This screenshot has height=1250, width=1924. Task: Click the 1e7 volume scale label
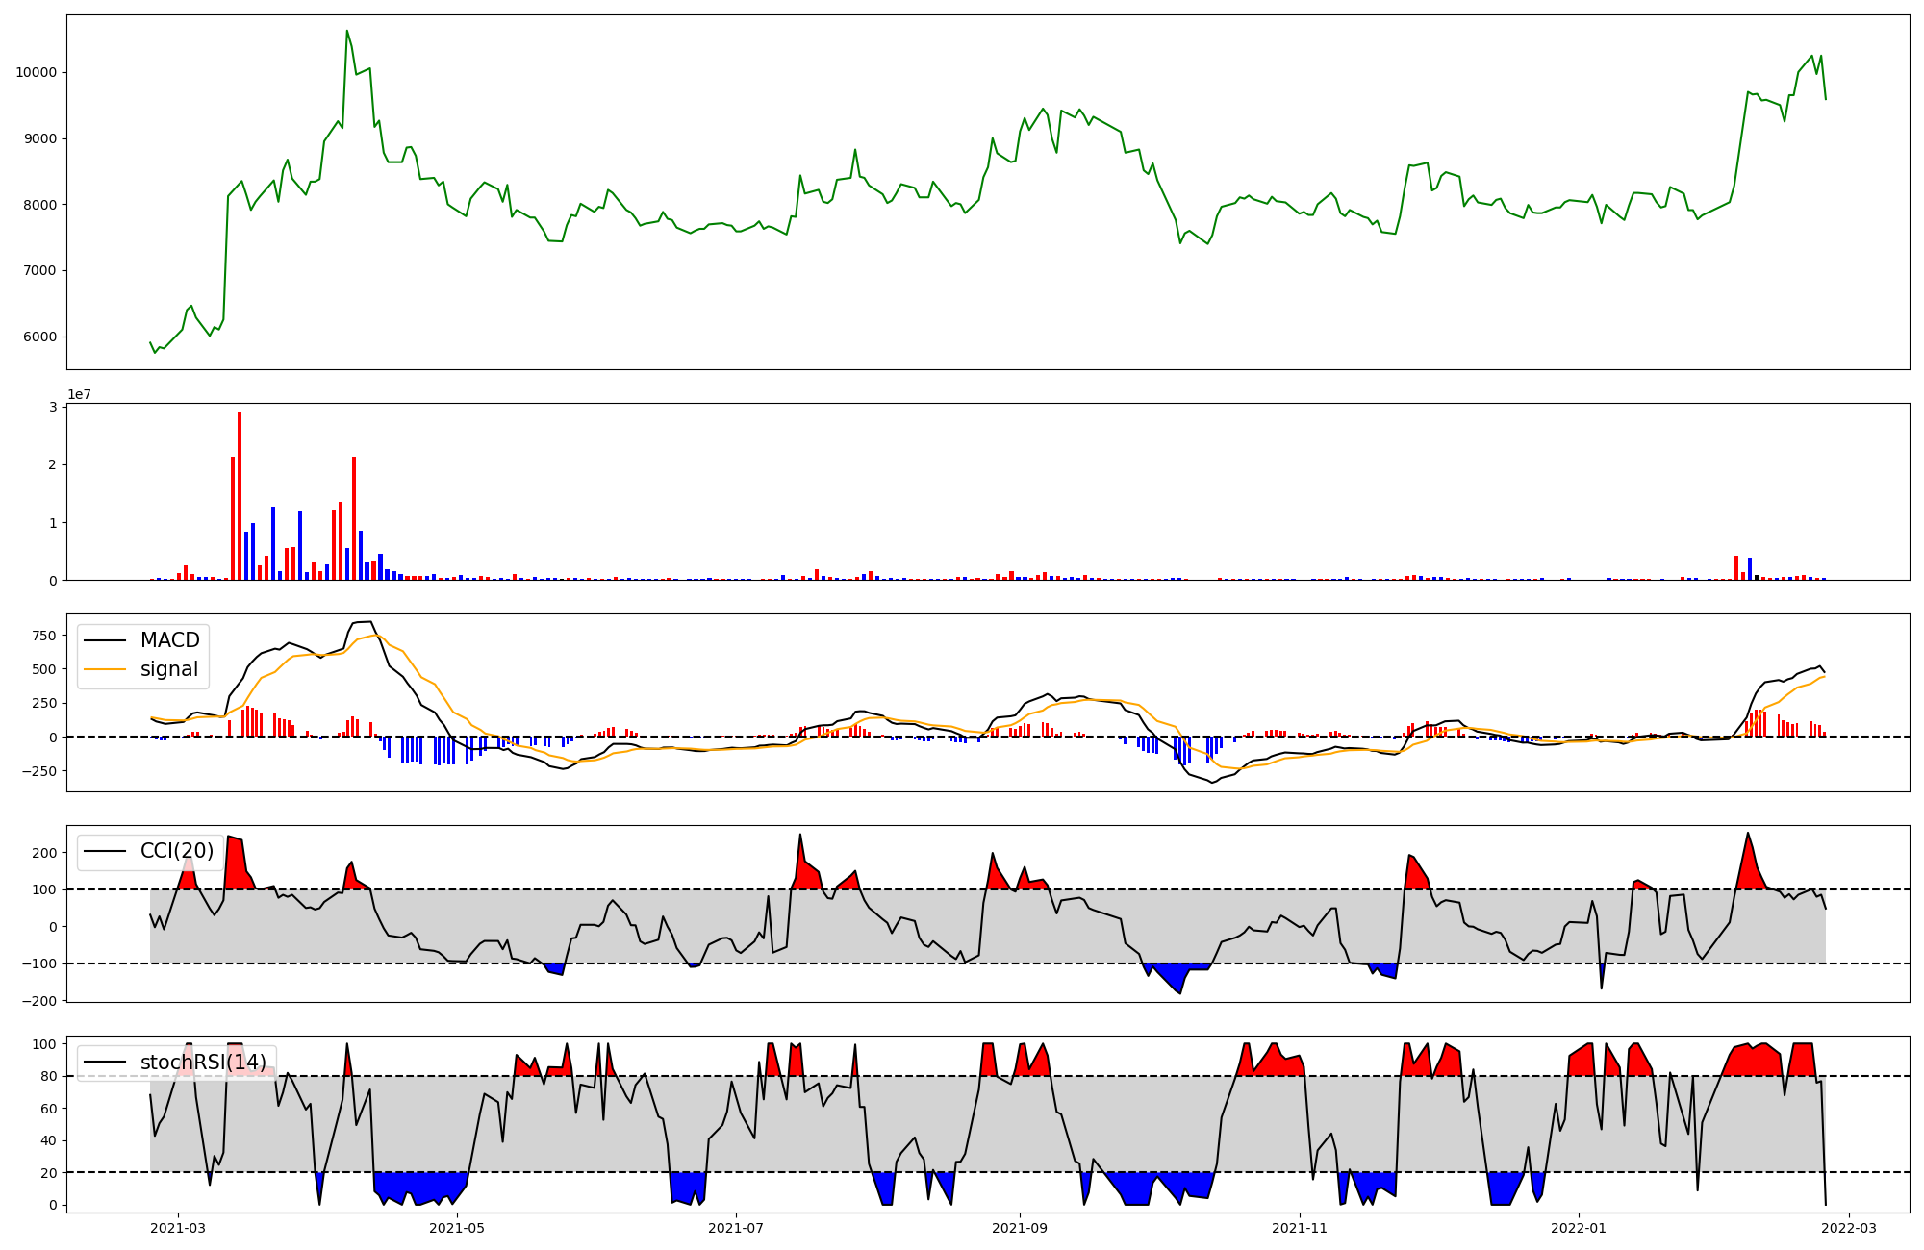click(81, 394)
